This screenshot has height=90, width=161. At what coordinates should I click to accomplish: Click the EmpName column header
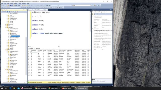40,50
